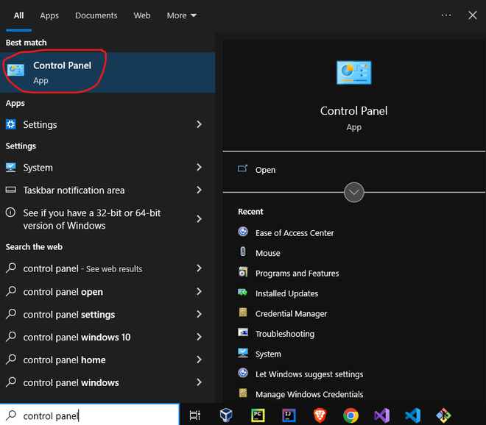
Task: Launch Visual Studio Code from taskbar
Action: click(412, 415)
